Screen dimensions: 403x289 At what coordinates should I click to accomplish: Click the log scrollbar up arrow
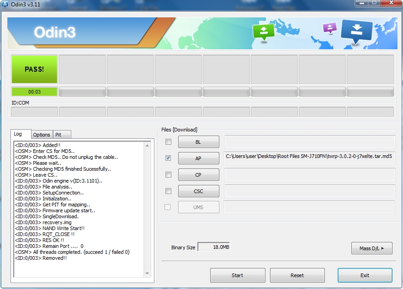click(147, 146)
